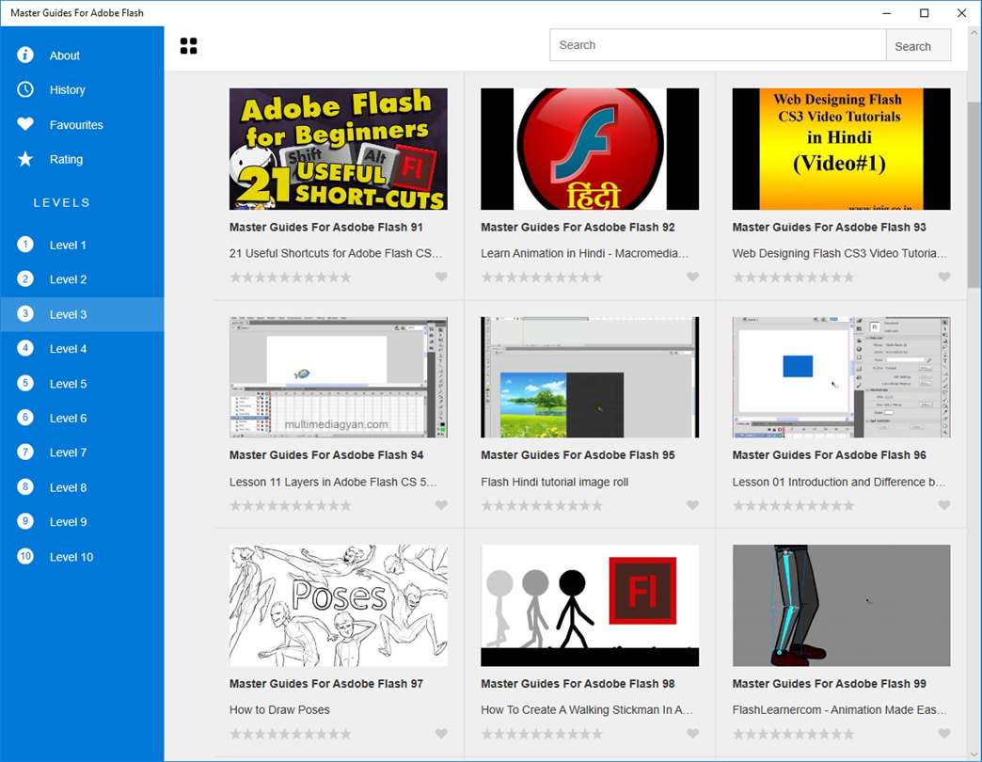The height and width of the screenshot is (762, 982).
Task: Open the blue rectangle stage thumbnail
Action: click(841, 377)
